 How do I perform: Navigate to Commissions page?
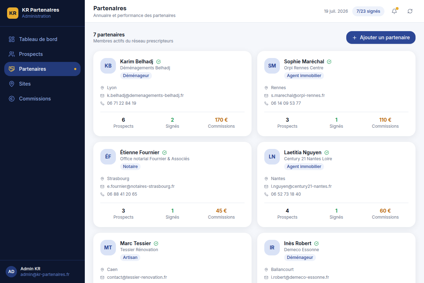pyautogui.click(x=42, y=99)
